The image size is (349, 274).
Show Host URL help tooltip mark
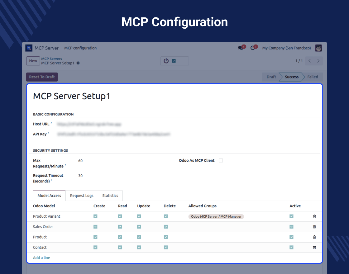(x=51, y=123)
